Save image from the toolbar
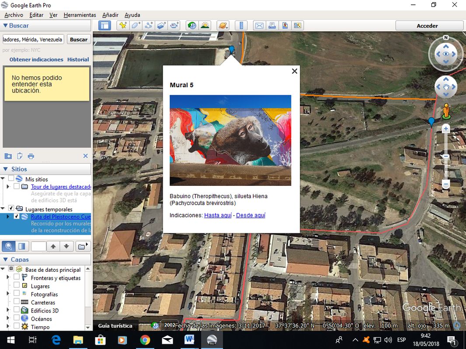 click(x=285, y=25)
